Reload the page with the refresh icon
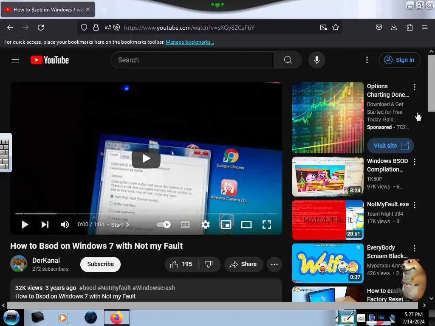Image resolution: width=435 pixels, height=326 pixels. point(41,28)
